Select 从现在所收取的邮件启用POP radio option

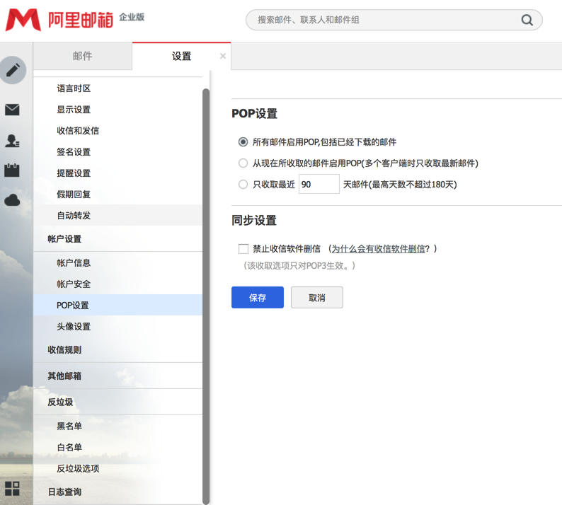coord(243,163)
